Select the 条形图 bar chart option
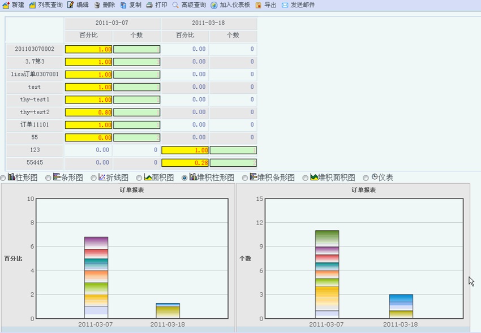Image resolution: width=481 pixels, height=333 pixels. tap(49, 178)
